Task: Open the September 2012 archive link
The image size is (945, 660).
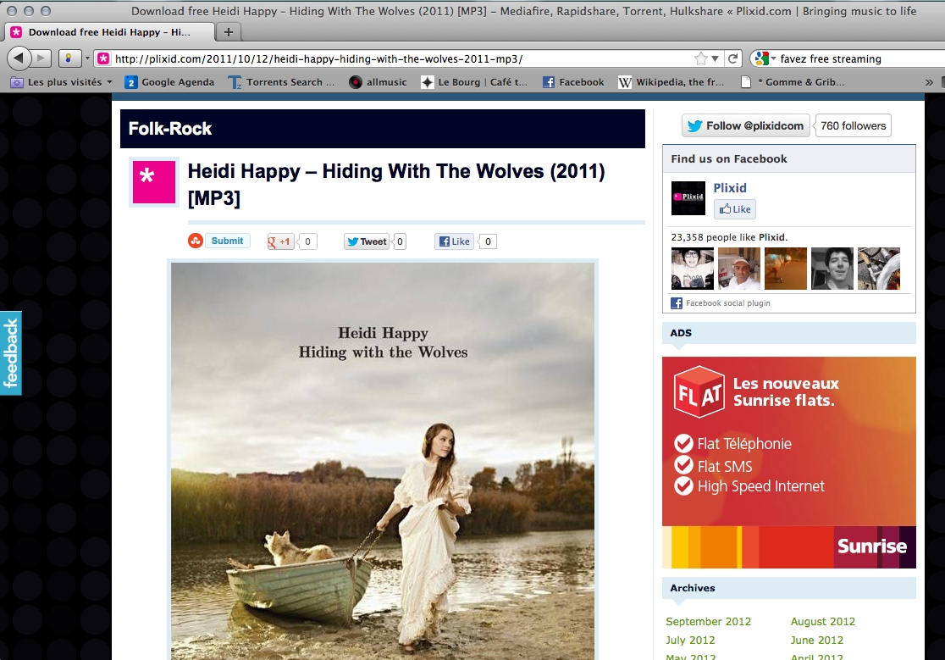Action: (x=708, y=621)
